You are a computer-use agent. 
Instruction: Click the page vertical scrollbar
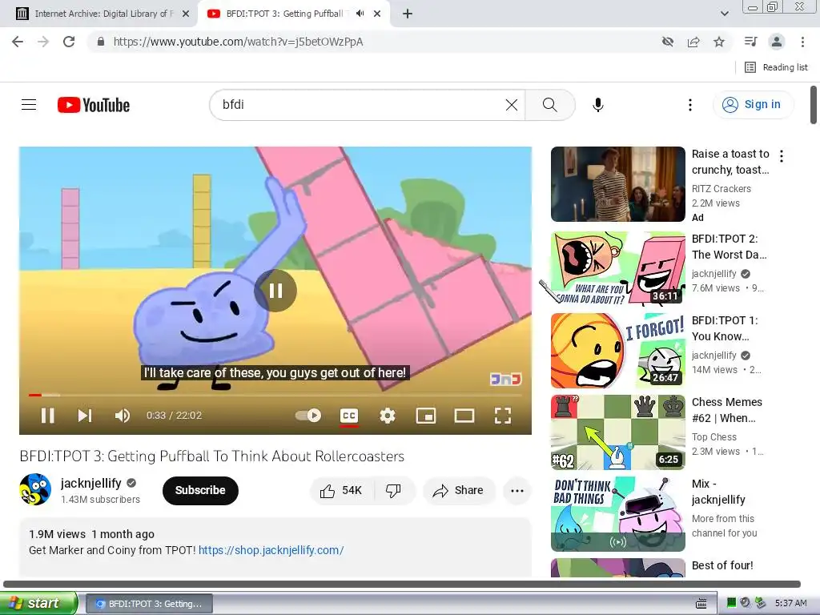tap(814, 105)
